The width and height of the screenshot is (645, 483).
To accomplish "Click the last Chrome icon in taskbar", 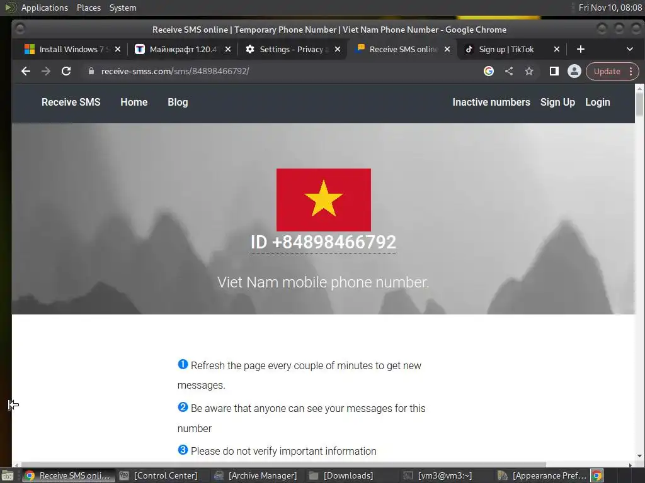I will [x=597, y=475].
